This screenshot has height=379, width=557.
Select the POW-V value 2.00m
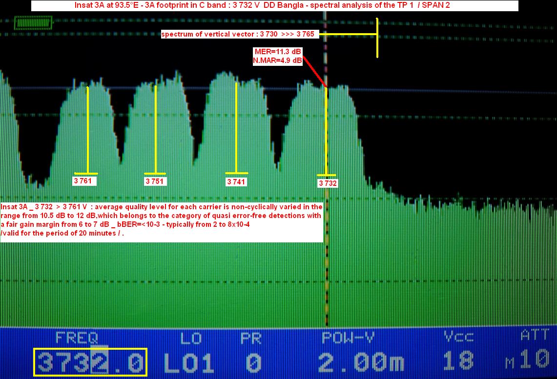(361, 362)
